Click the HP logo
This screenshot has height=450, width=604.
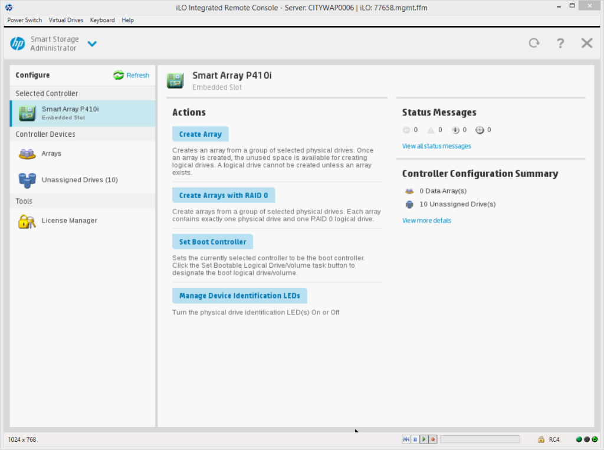[17, 44]
